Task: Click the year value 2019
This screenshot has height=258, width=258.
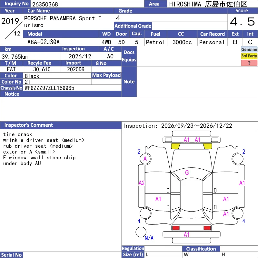Action: click(x=10, y=21)
